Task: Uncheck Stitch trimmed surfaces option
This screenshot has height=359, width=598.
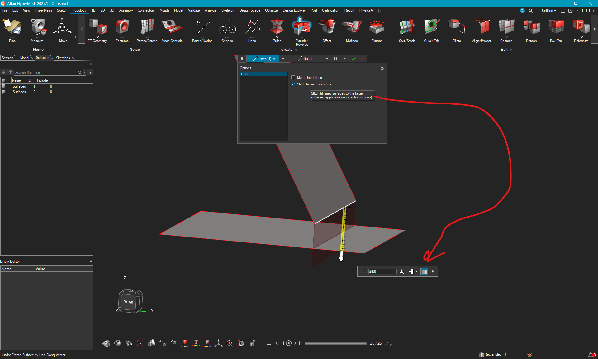Action: click(293, 84)
